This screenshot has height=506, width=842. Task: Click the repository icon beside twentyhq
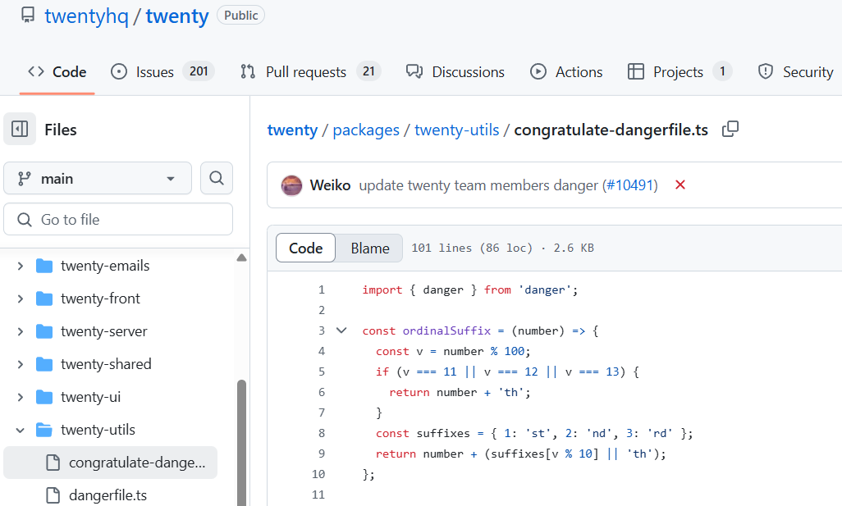coord(27,15)
